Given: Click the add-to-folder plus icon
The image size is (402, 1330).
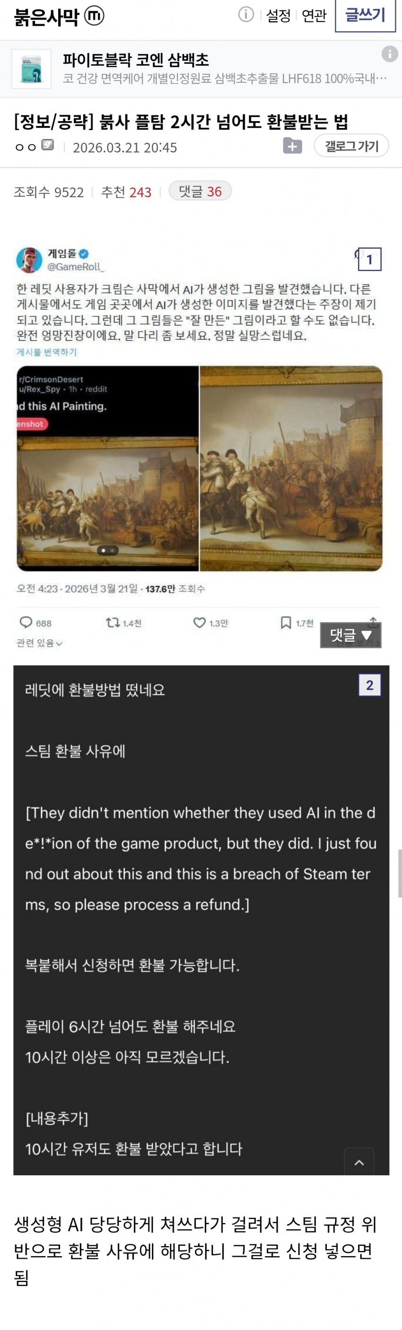Looking at the screenshot, I should click(x=293, y=146).
